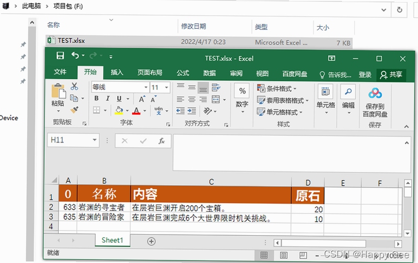The width and height of the screenshot is (418, 263).
Task: Align text left in the cell
Action: click(180, 100)
